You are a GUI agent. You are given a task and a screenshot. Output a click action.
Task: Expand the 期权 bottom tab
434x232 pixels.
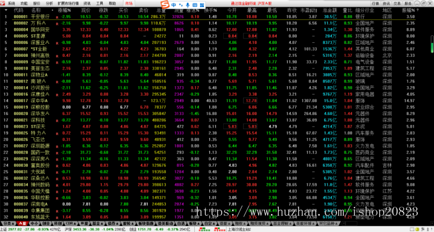[x=239, y=223]
